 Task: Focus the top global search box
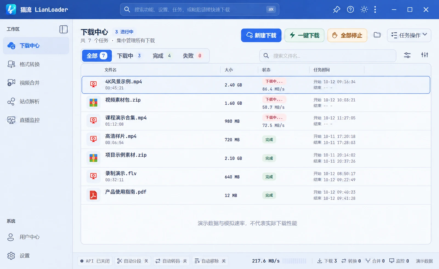pos(199,10)
